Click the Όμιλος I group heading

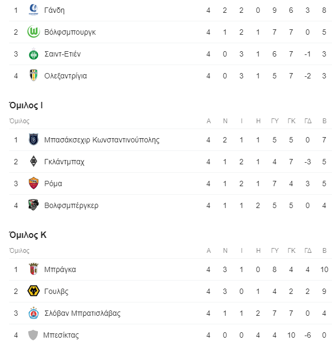tap(26, 105)
